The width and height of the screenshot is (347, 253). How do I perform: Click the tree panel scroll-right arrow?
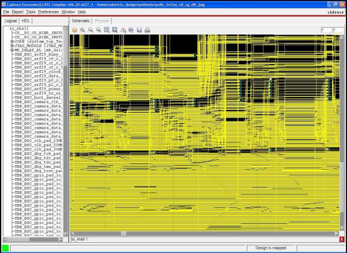point(60,239)
